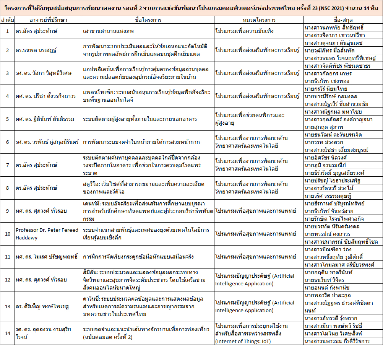Select row number 14 cell

pos(7,333)
